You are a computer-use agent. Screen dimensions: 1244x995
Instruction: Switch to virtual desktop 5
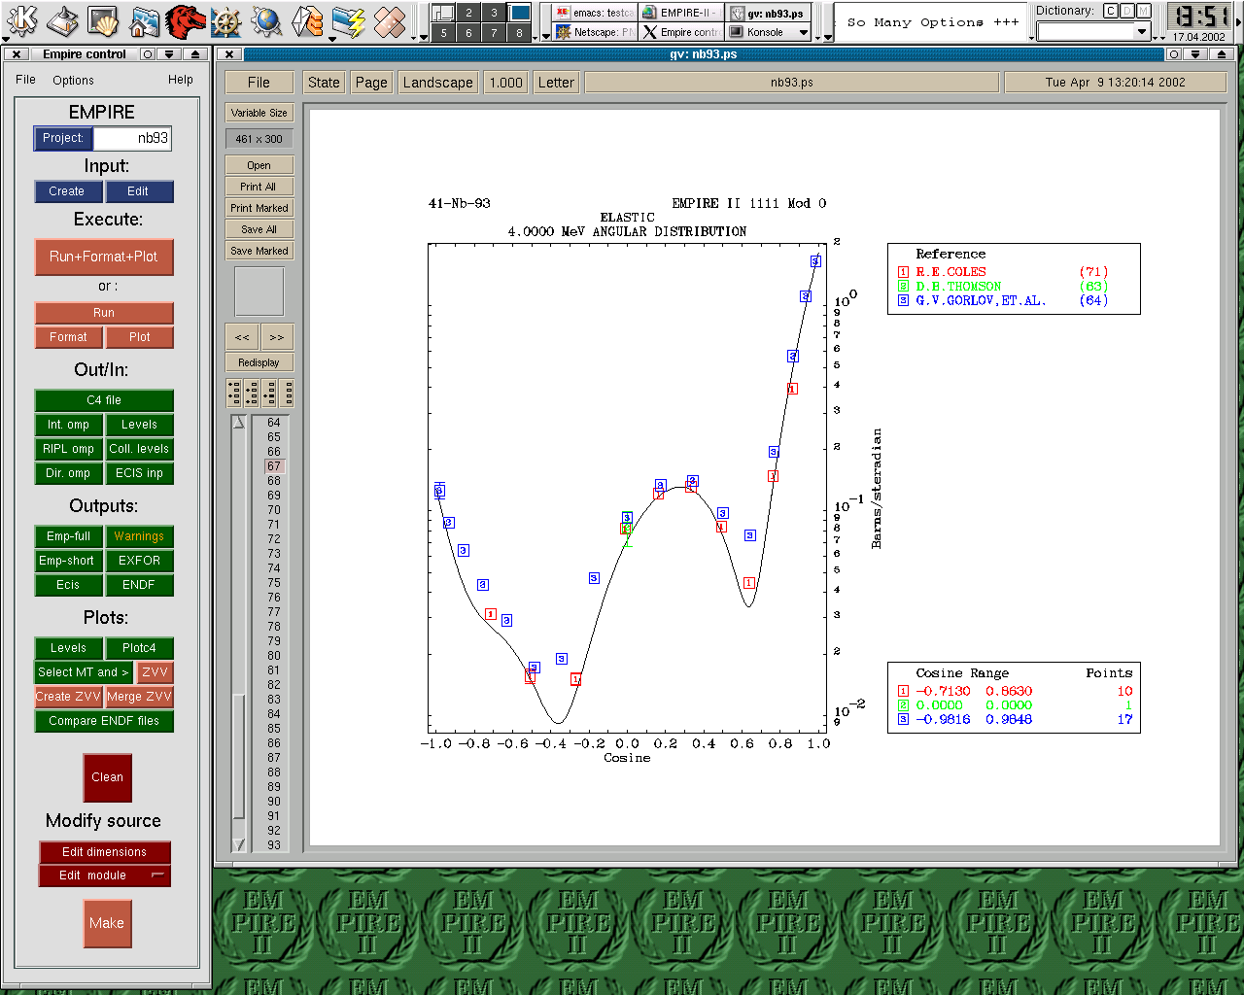(x=444, y=32)
